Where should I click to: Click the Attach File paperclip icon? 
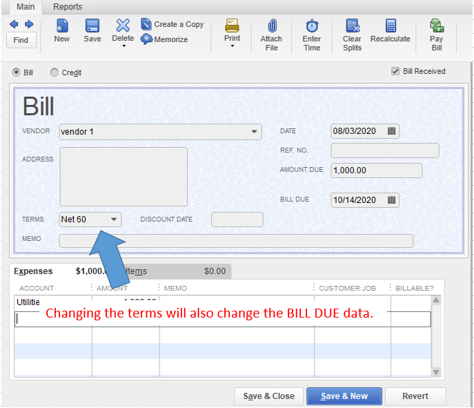click(272, 26)
